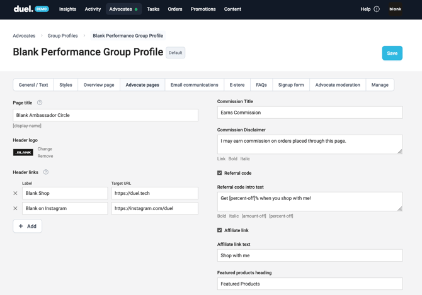Open the Email communications tab

click(x=194, y=85)
